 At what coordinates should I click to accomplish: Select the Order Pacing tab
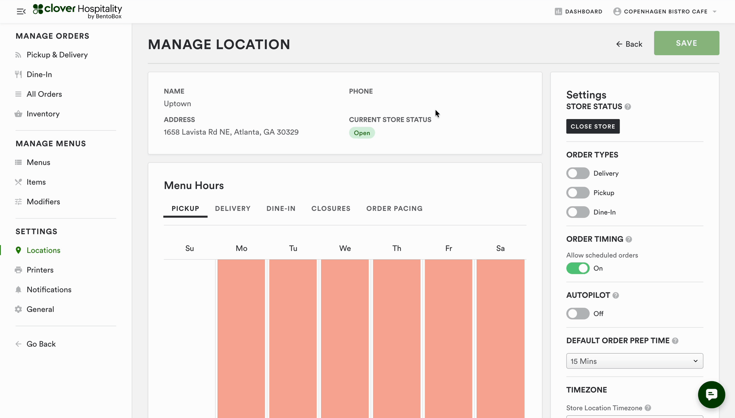(394, 209)
